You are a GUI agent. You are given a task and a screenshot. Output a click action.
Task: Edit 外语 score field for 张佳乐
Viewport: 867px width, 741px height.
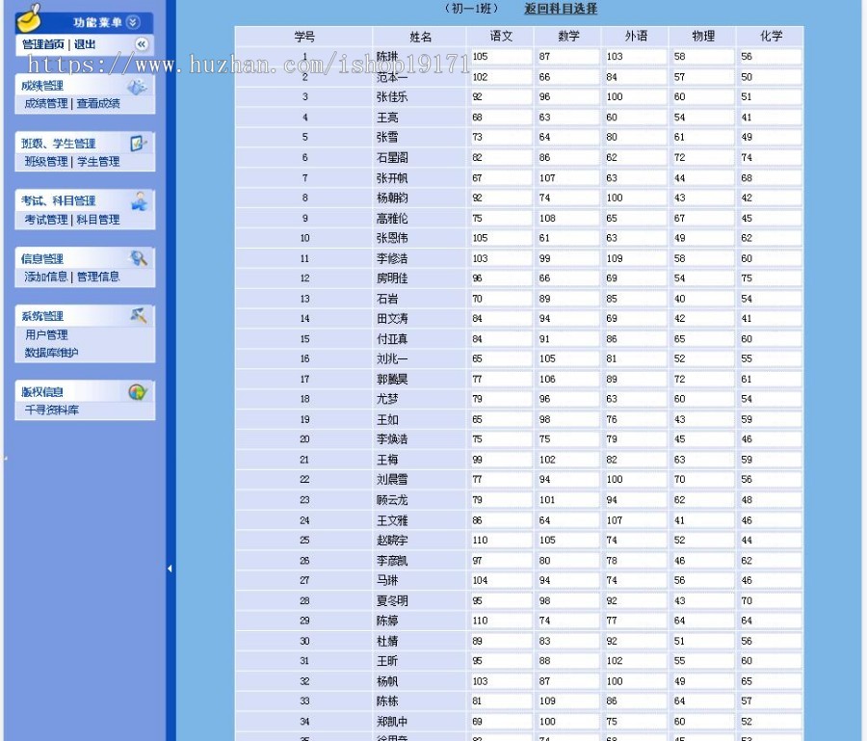636,96
